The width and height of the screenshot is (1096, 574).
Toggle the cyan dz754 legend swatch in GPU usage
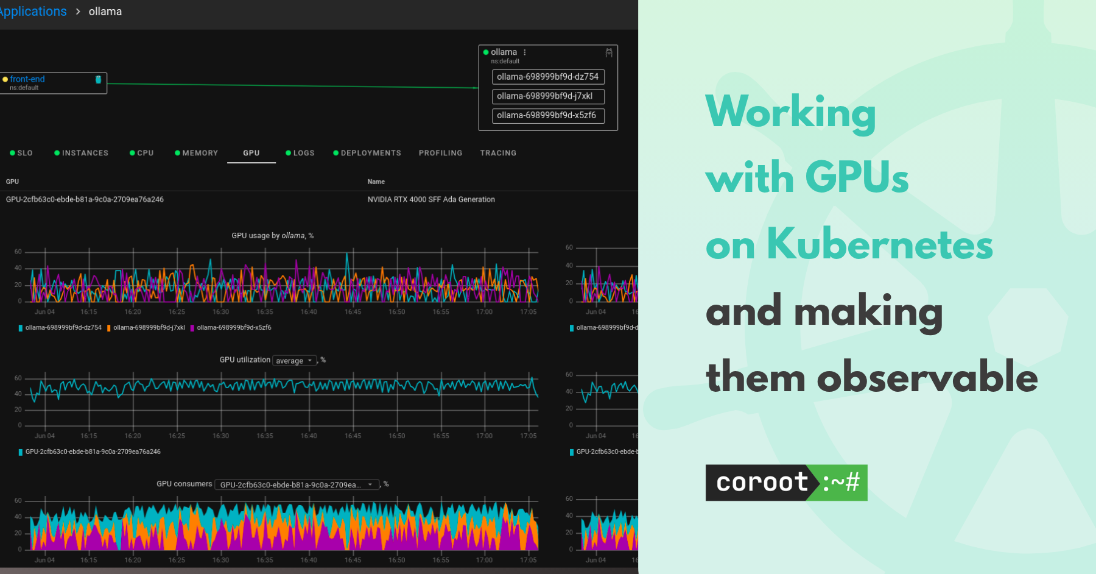click(21, 328)
